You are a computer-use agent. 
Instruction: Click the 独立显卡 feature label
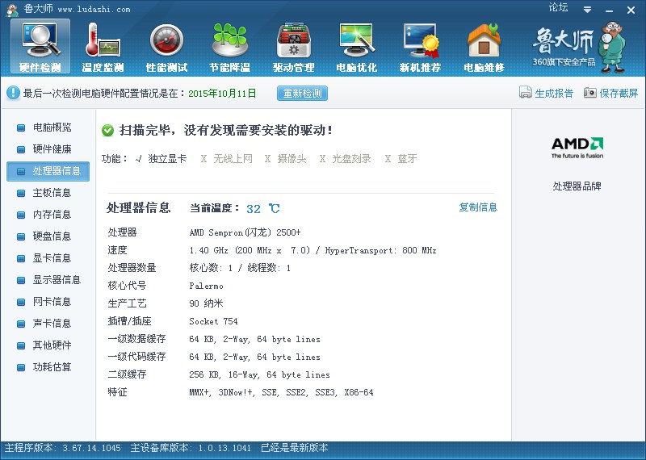click(x=167, y=158)
